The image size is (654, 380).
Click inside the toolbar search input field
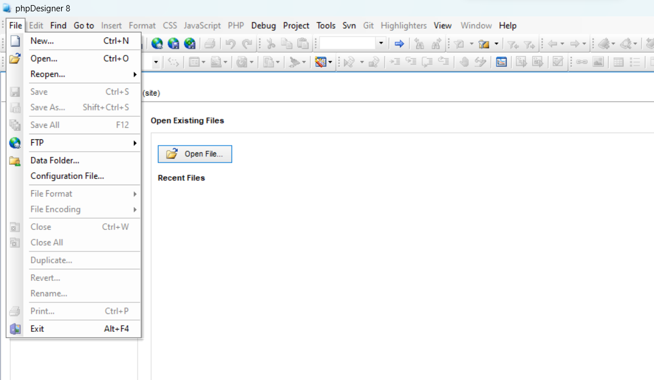coord(348,43)
